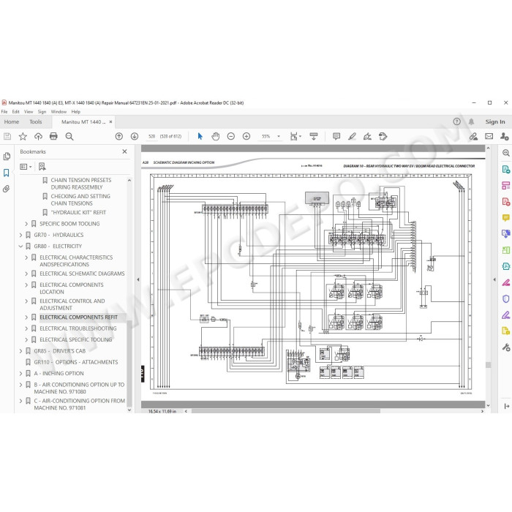Click the page number input field
This screenshot has height=512, width=512.
pyautogui.click(x=151, y=136)
